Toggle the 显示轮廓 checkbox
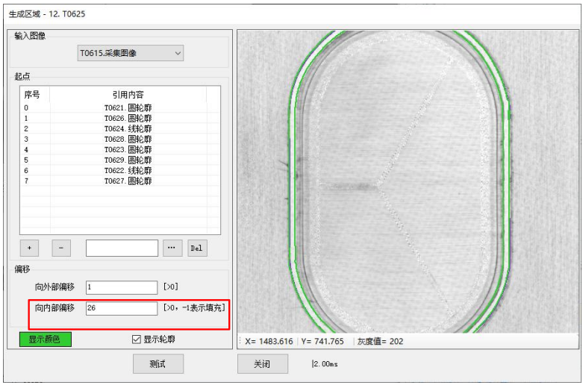The height and width of the screenshot is (388, 583). [136, 339]
